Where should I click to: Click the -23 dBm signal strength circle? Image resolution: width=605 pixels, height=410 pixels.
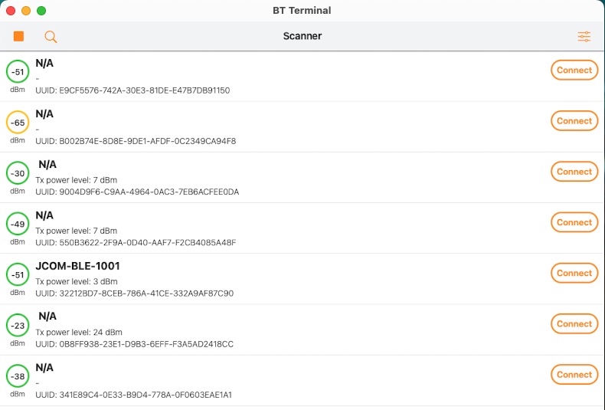click(18, 324)
